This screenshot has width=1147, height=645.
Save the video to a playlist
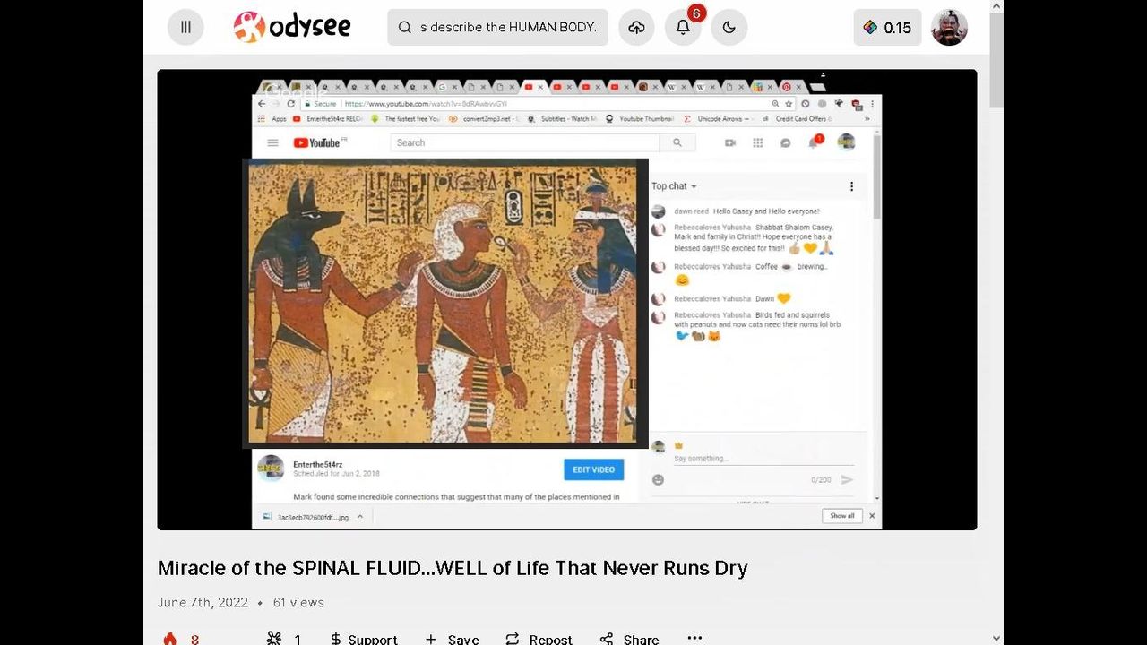point(453,638)
